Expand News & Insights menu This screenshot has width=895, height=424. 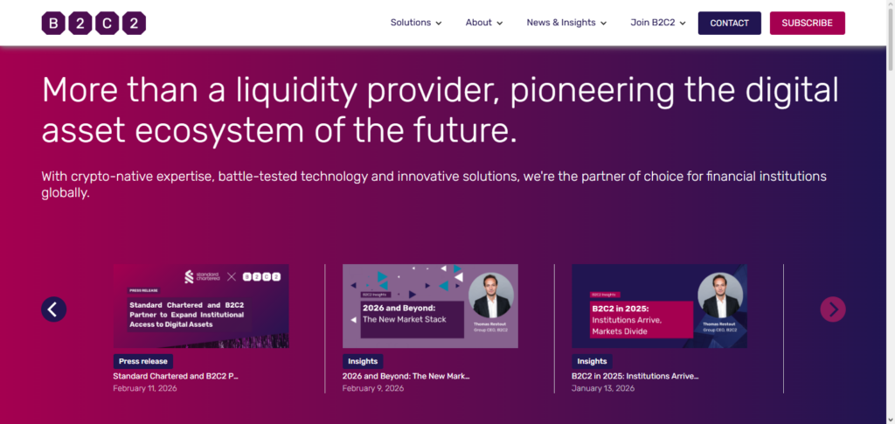click(x=566, y=24)
